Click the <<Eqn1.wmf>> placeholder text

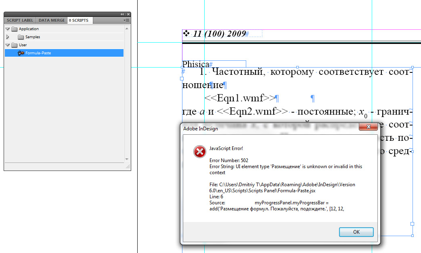pyautogui.click(x=240, y=98)
